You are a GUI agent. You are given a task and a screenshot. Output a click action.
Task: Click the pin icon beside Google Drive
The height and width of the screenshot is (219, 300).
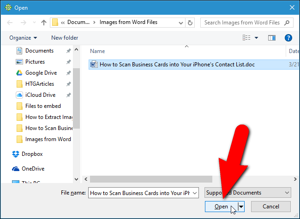tap(68, 73)
